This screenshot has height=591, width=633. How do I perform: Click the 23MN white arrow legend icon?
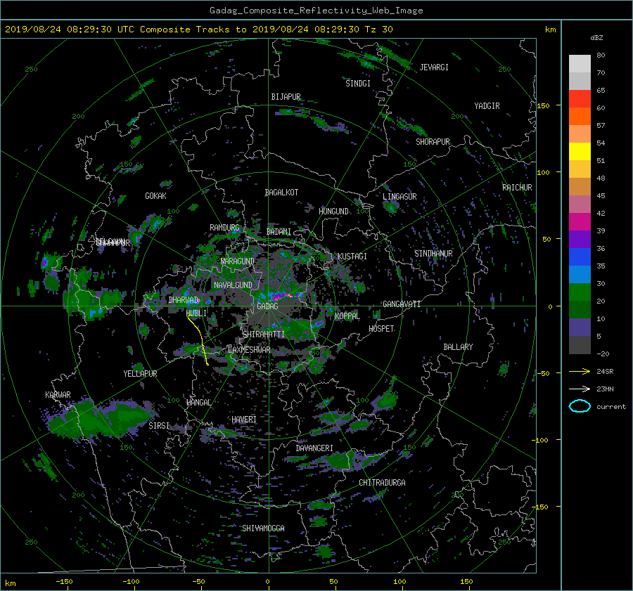point(580,389)
